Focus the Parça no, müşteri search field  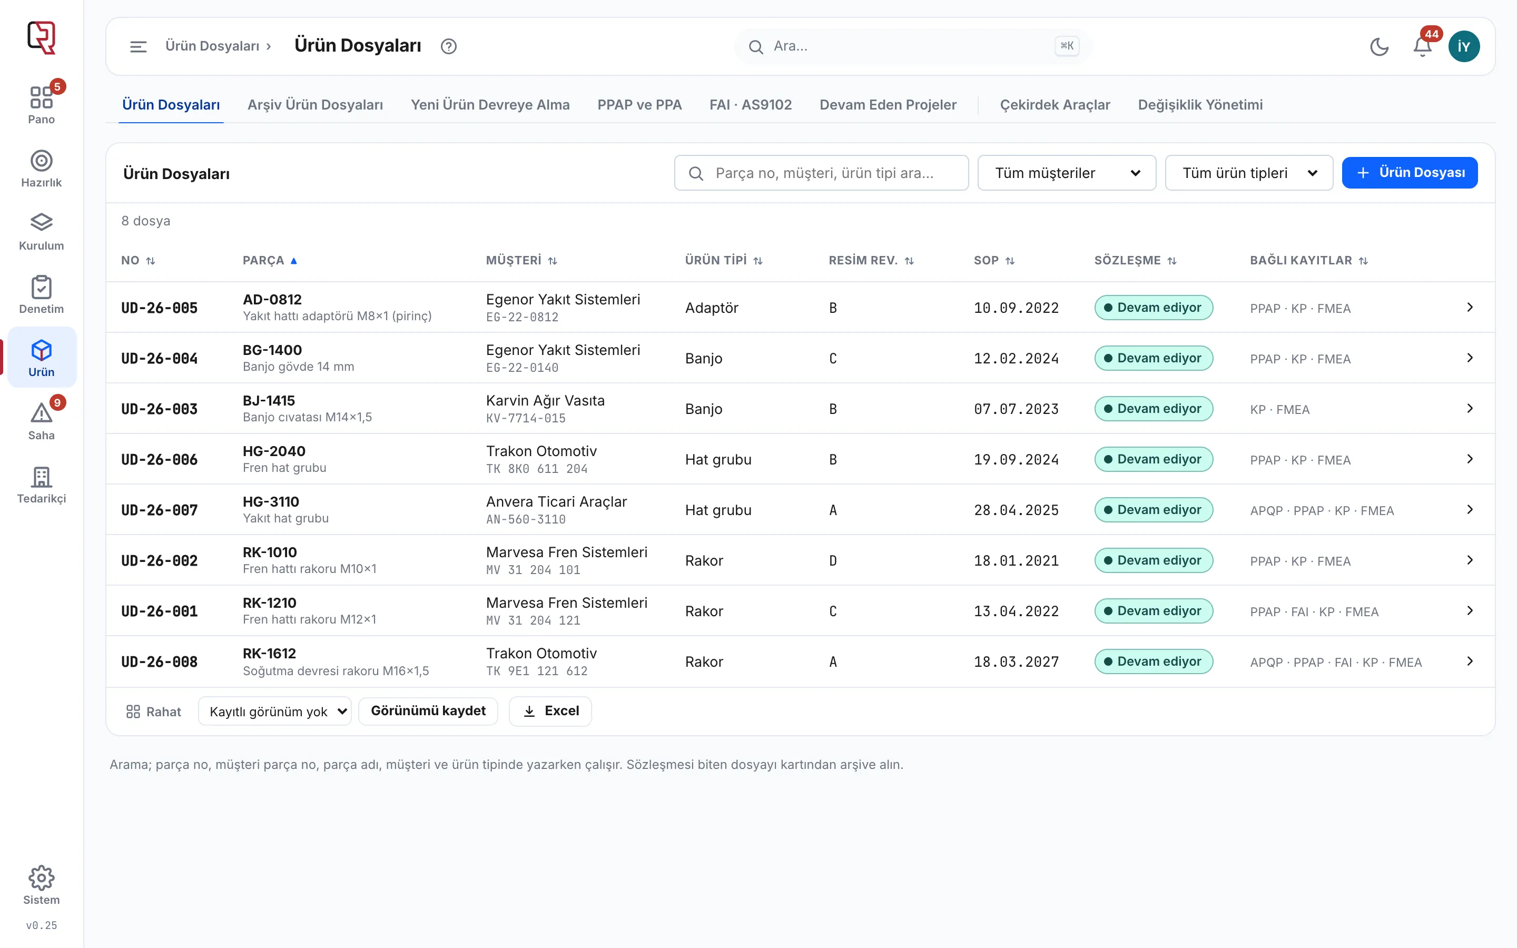(821, 173)
